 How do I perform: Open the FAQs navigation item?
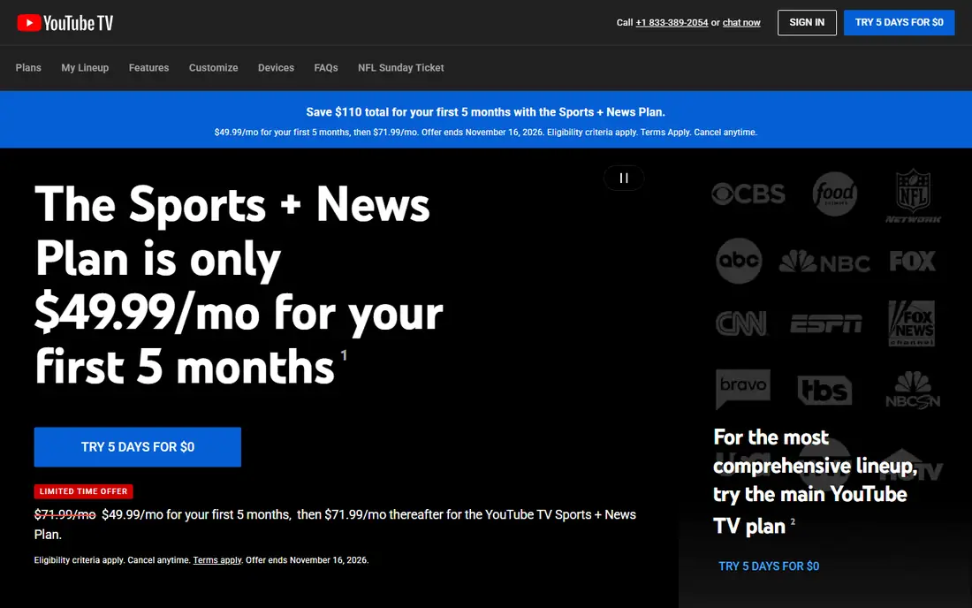(326, 67)
